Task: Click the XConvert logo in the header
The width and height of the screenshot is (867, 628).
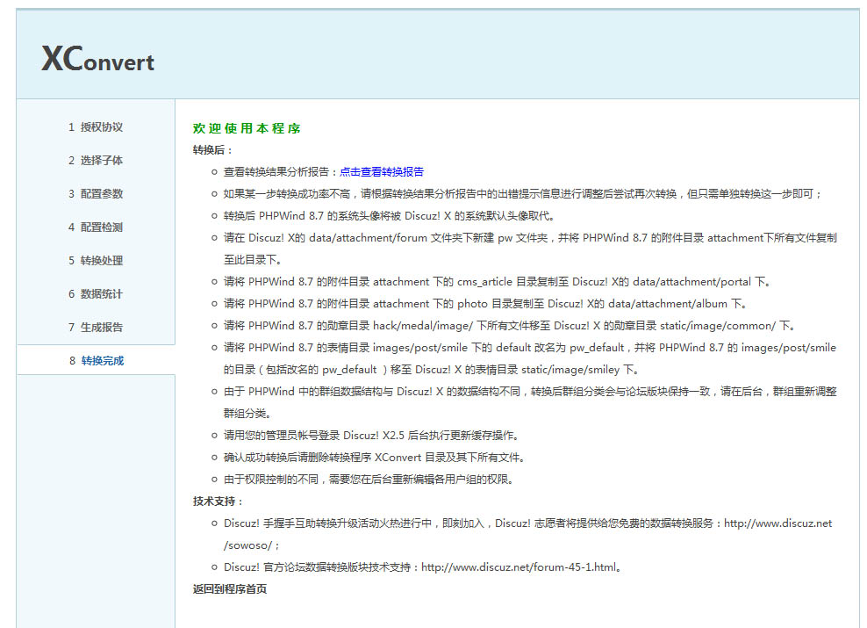Action: 97,59
